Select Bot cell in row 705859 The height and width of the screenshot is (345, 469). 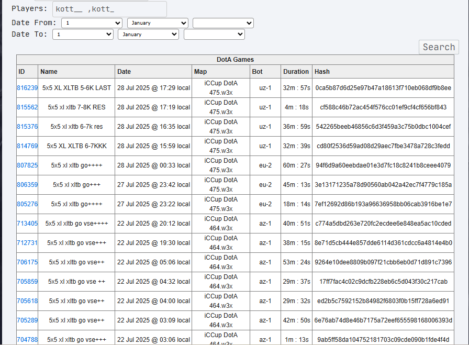(x=265, y=282)
